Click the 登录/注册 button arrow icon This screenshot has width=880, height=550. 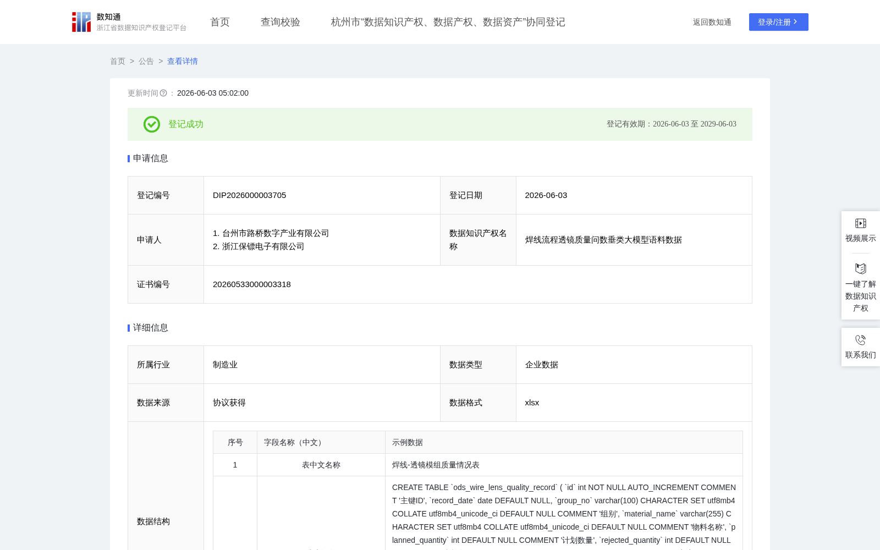795,22
